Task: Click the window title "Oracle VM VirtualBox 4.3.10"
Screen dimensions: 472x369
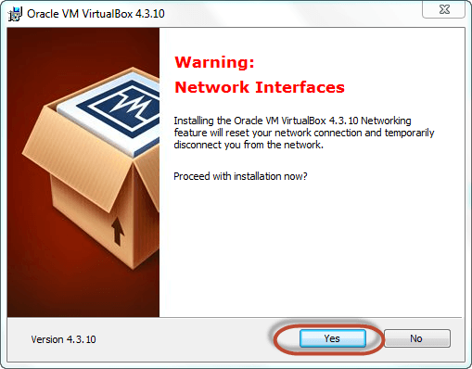Action: pos(96,14)
